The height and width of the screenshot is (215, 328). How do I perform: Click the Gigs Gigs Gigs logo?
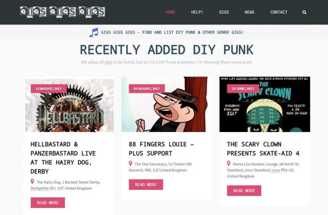62,12
